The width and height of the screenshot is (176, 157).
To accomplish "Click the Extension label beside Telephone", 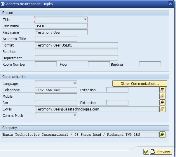I will [x=88, y=90].
